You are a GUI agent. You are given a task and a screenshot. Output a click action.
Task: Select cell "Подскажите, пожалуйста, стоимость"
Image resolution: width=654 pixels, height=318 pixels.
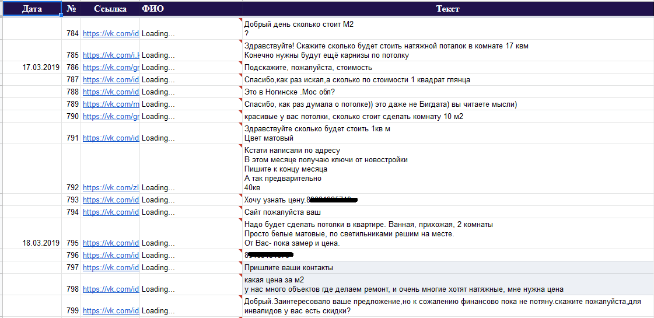click(448, 67)
